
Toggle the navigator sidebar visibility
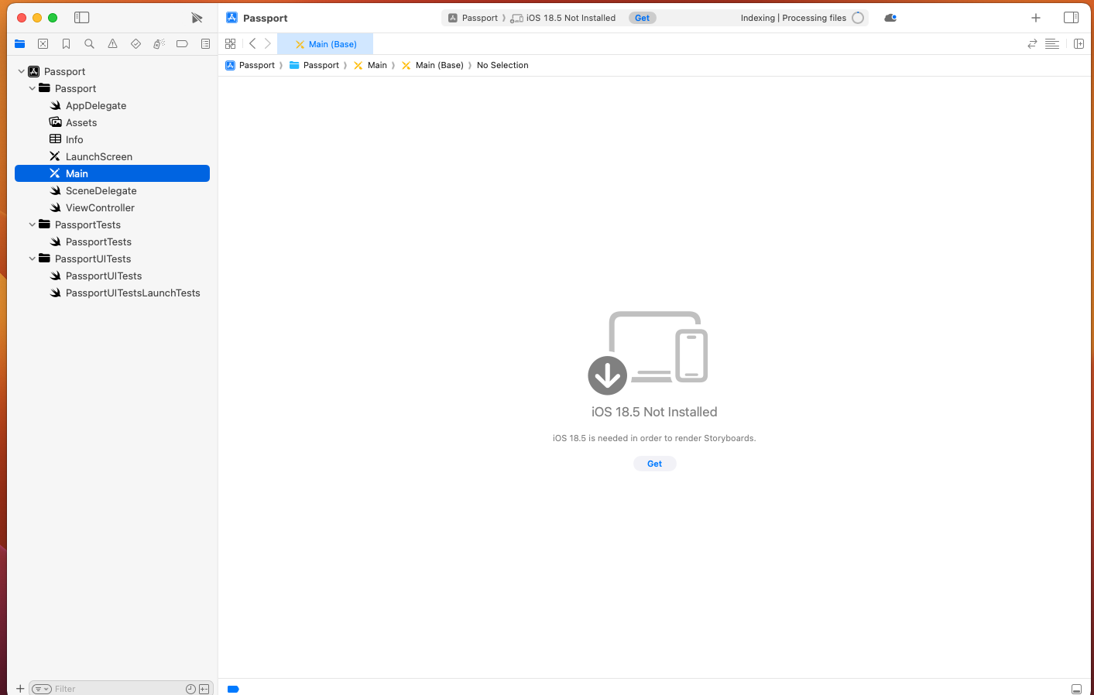(x=81, y=17)
